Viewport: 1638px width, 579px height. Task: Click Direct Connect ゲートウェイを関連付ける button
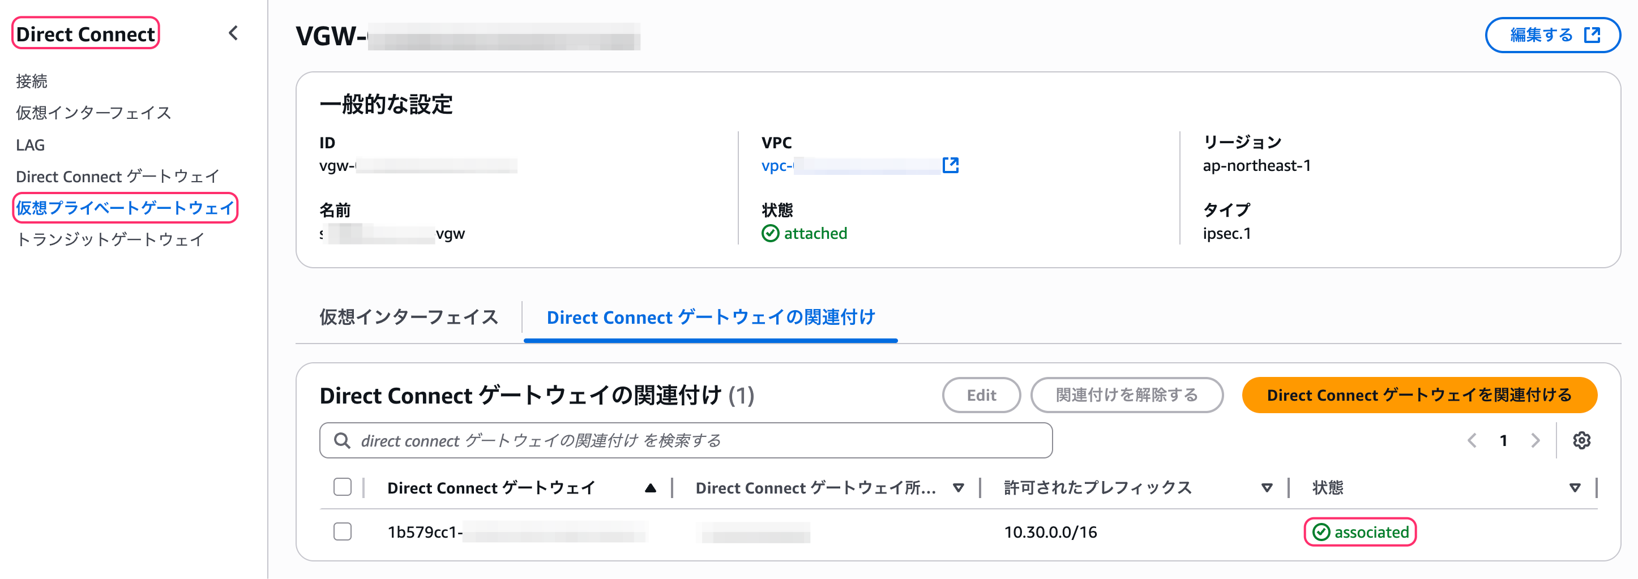[x=1419, y=395]
